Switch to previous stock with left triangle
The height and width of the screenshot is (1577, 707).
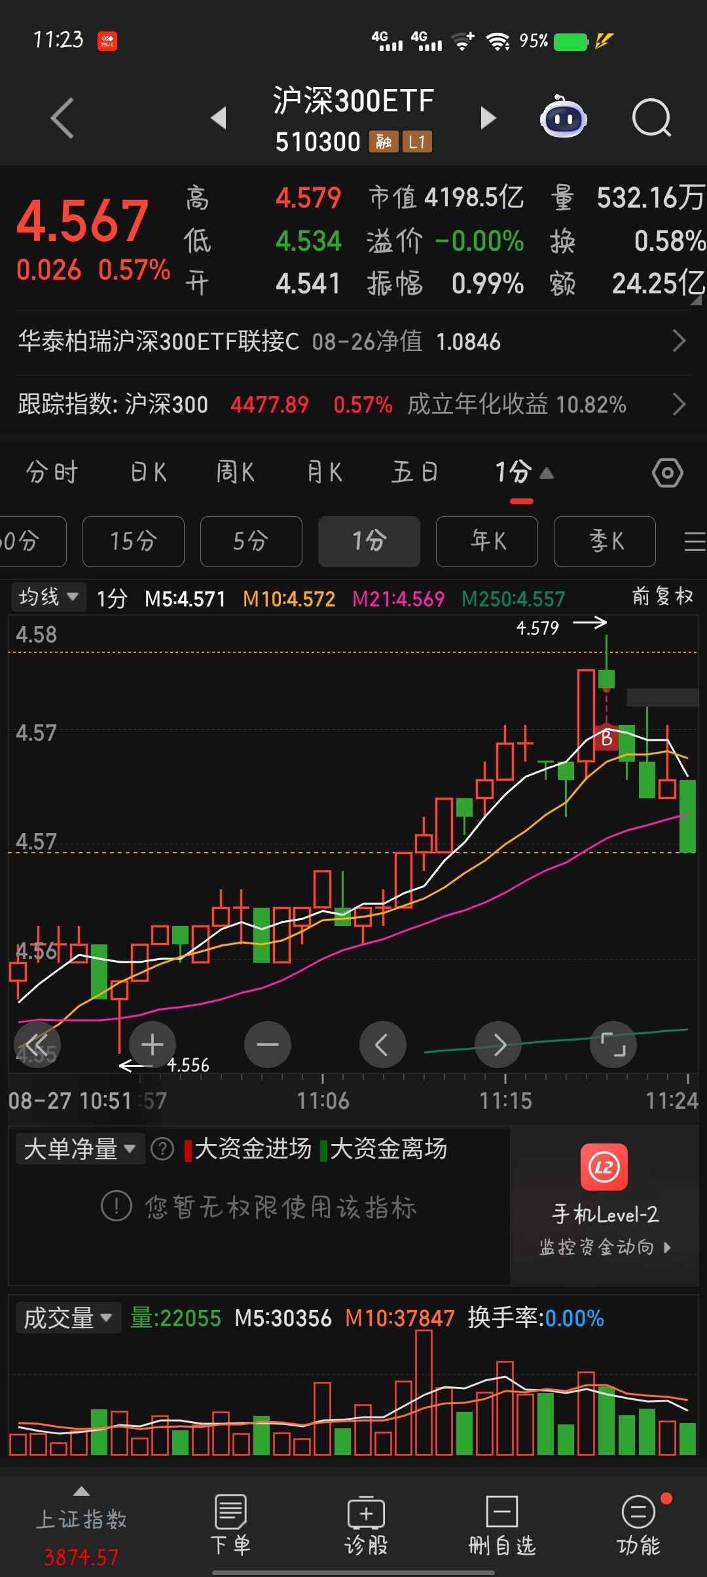pos(219,118)
